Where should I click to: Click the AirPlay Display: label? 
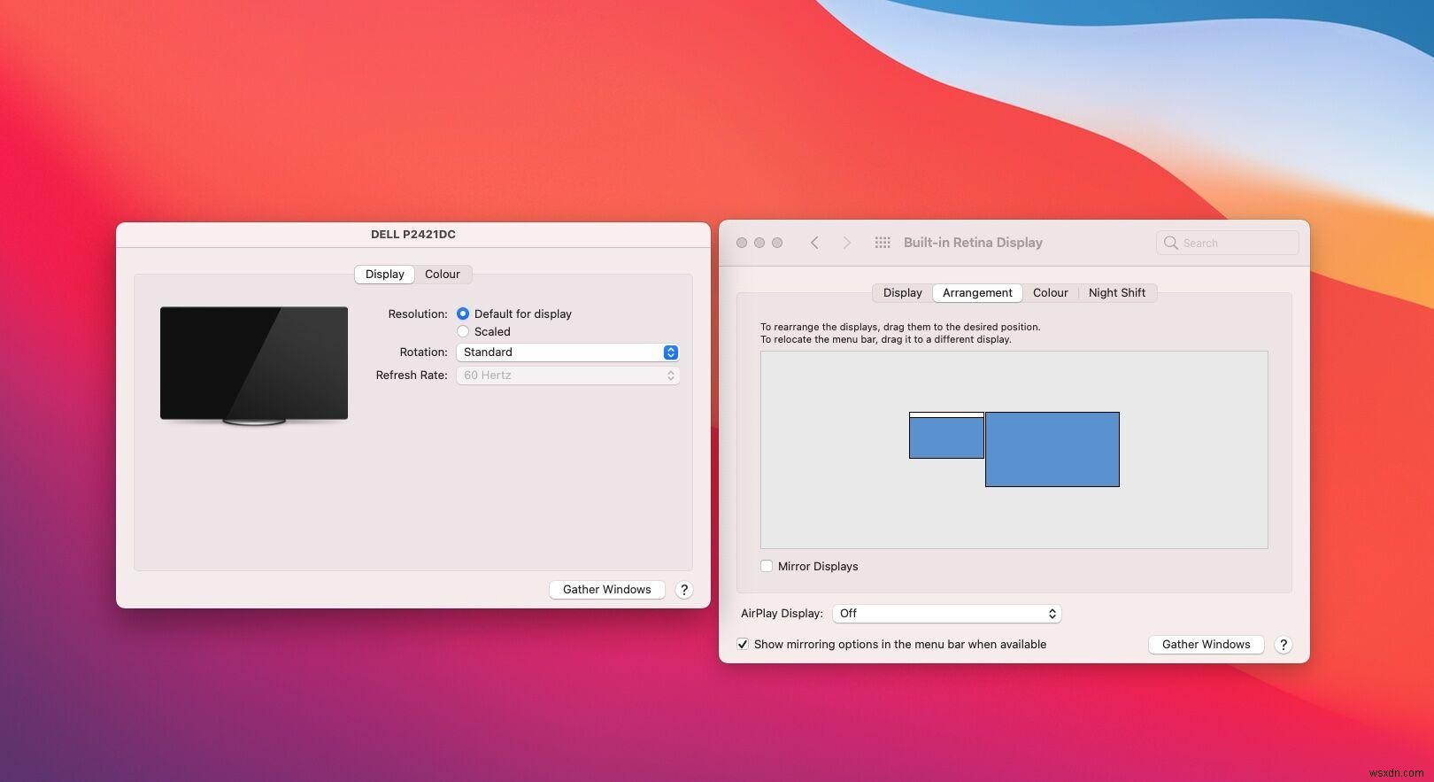[782, 614]
